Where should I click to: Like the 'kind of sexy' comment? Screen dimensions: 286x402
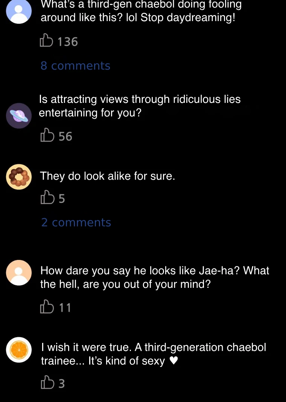click(47, 382)
